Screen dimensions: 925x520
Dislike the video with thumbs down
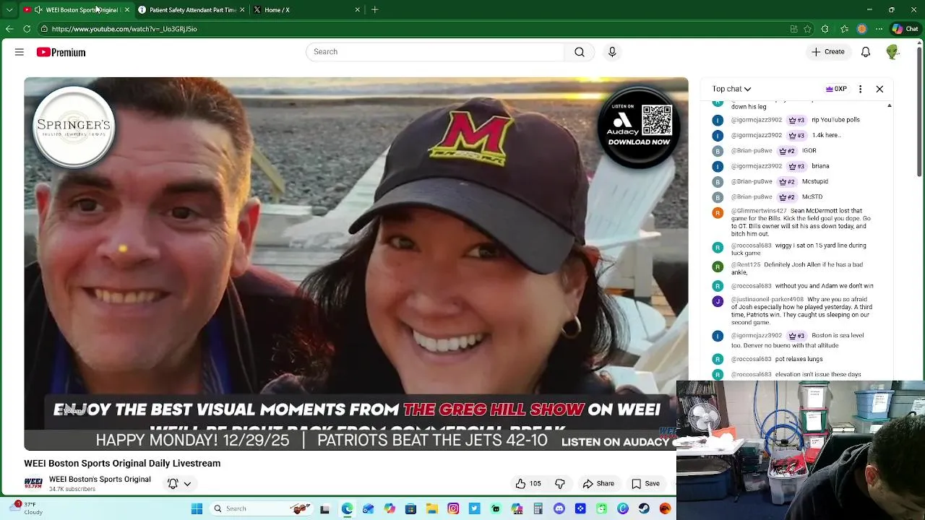[560, 484]
